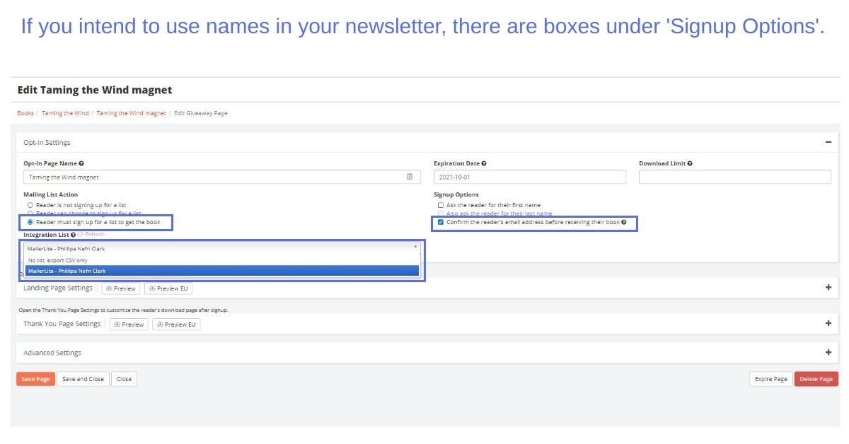Refresh the Integration List
849x444 pixels.
tap(93, 234)
